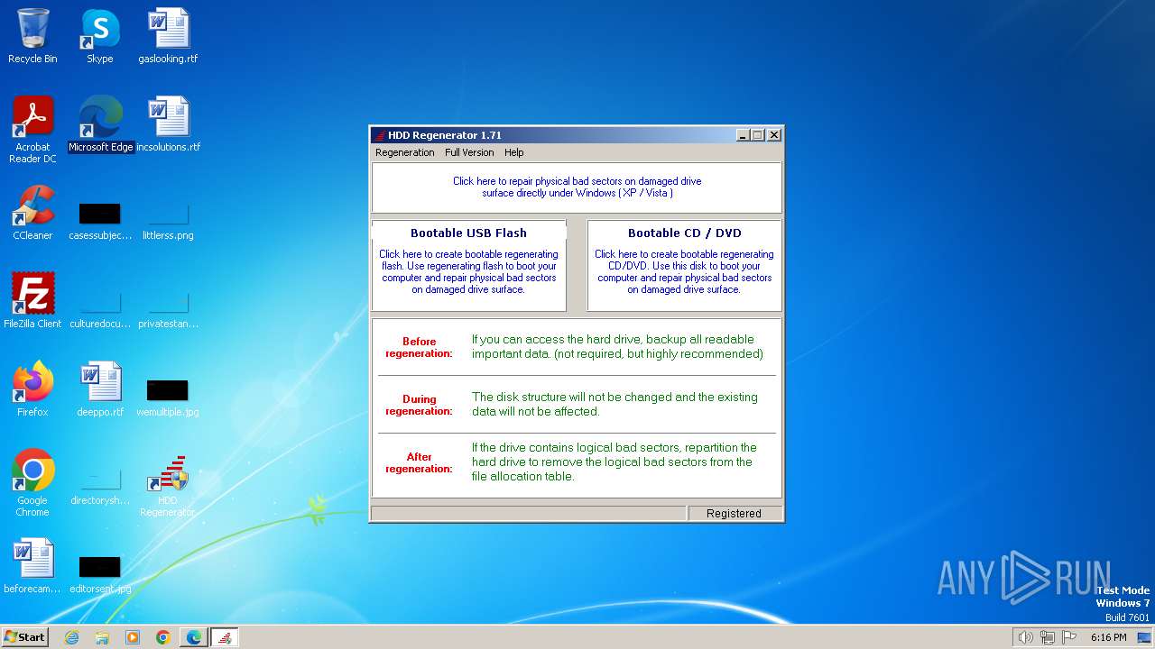This screenshot has width=1155, height=649.
Task: Click the During regeneration info text
Action: (x=614, y=404)
